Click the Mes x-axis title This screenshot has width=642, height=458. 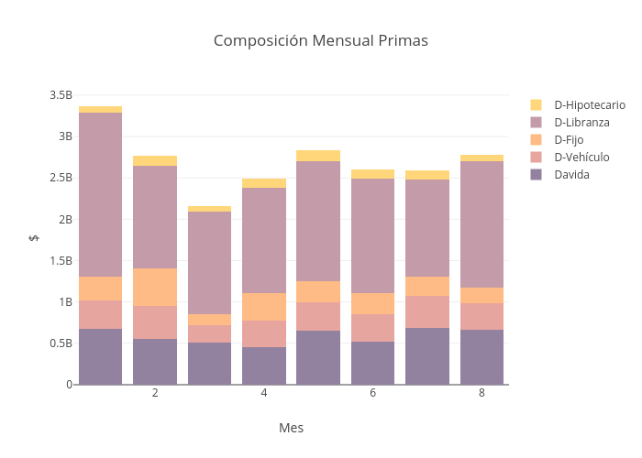click(x=291, y=428)
